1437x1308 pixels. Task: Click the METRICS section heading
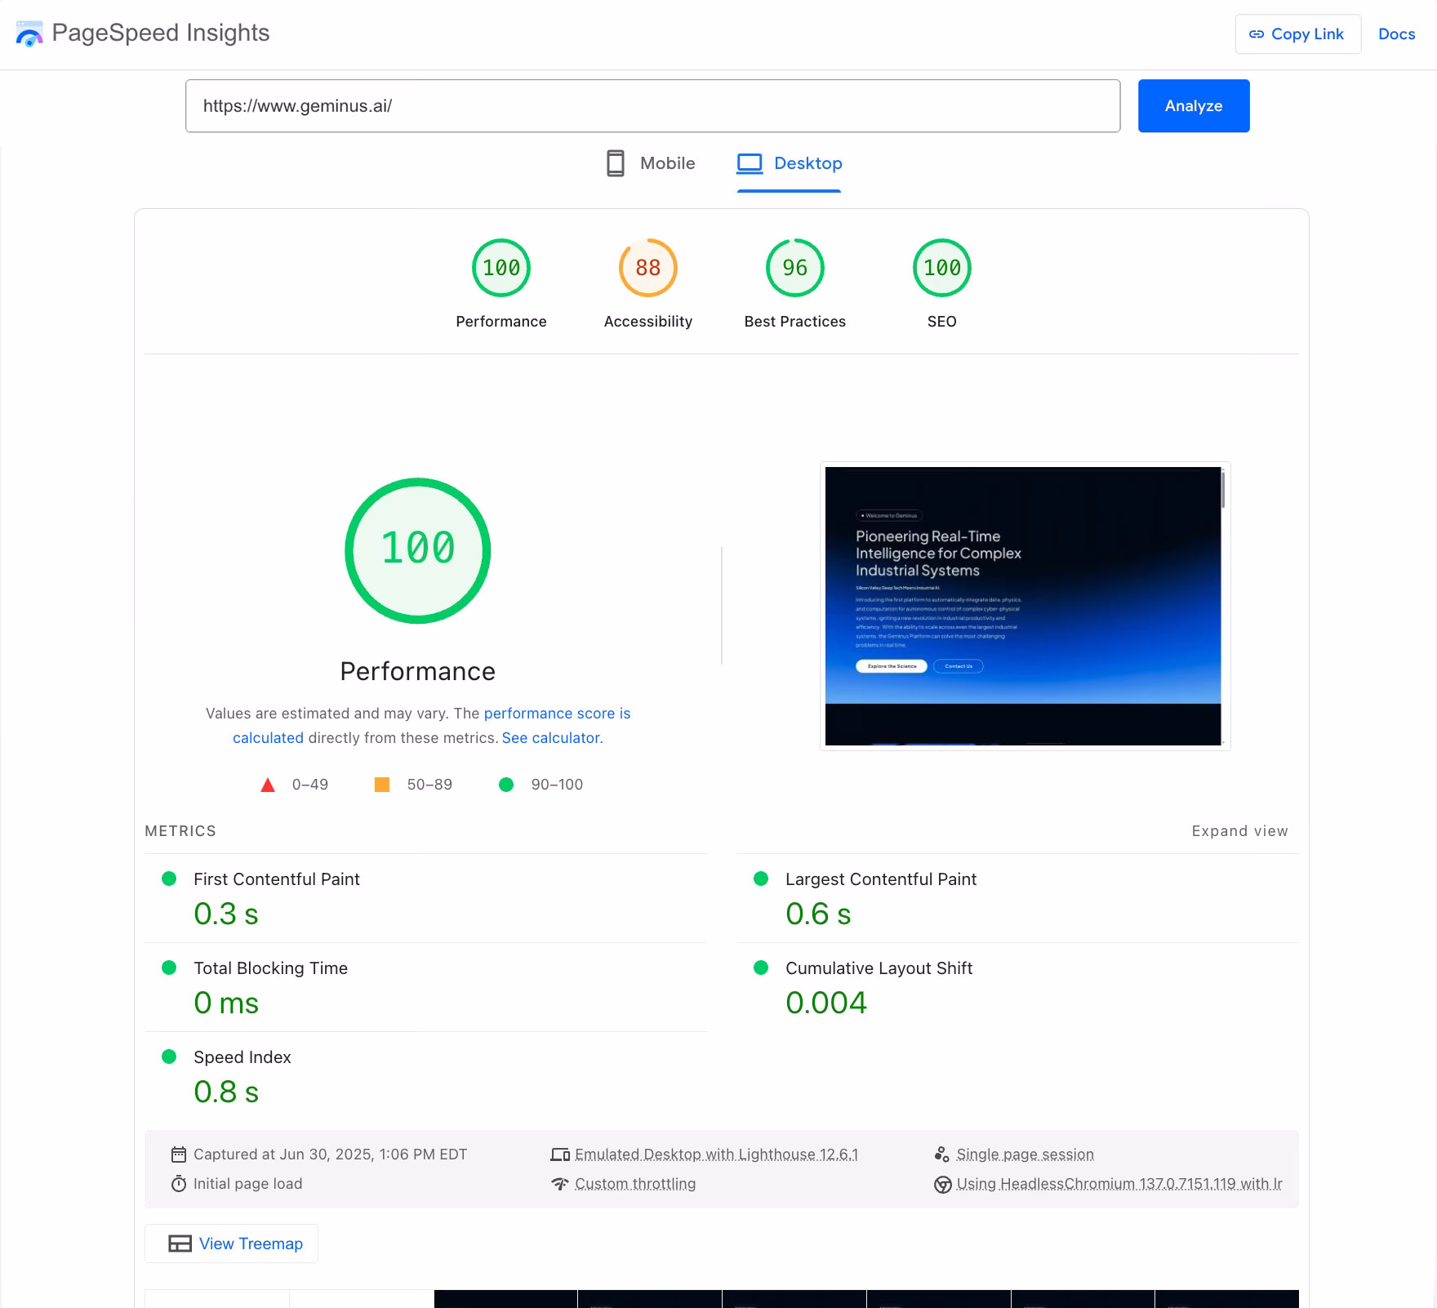click(x=180, y=831)
